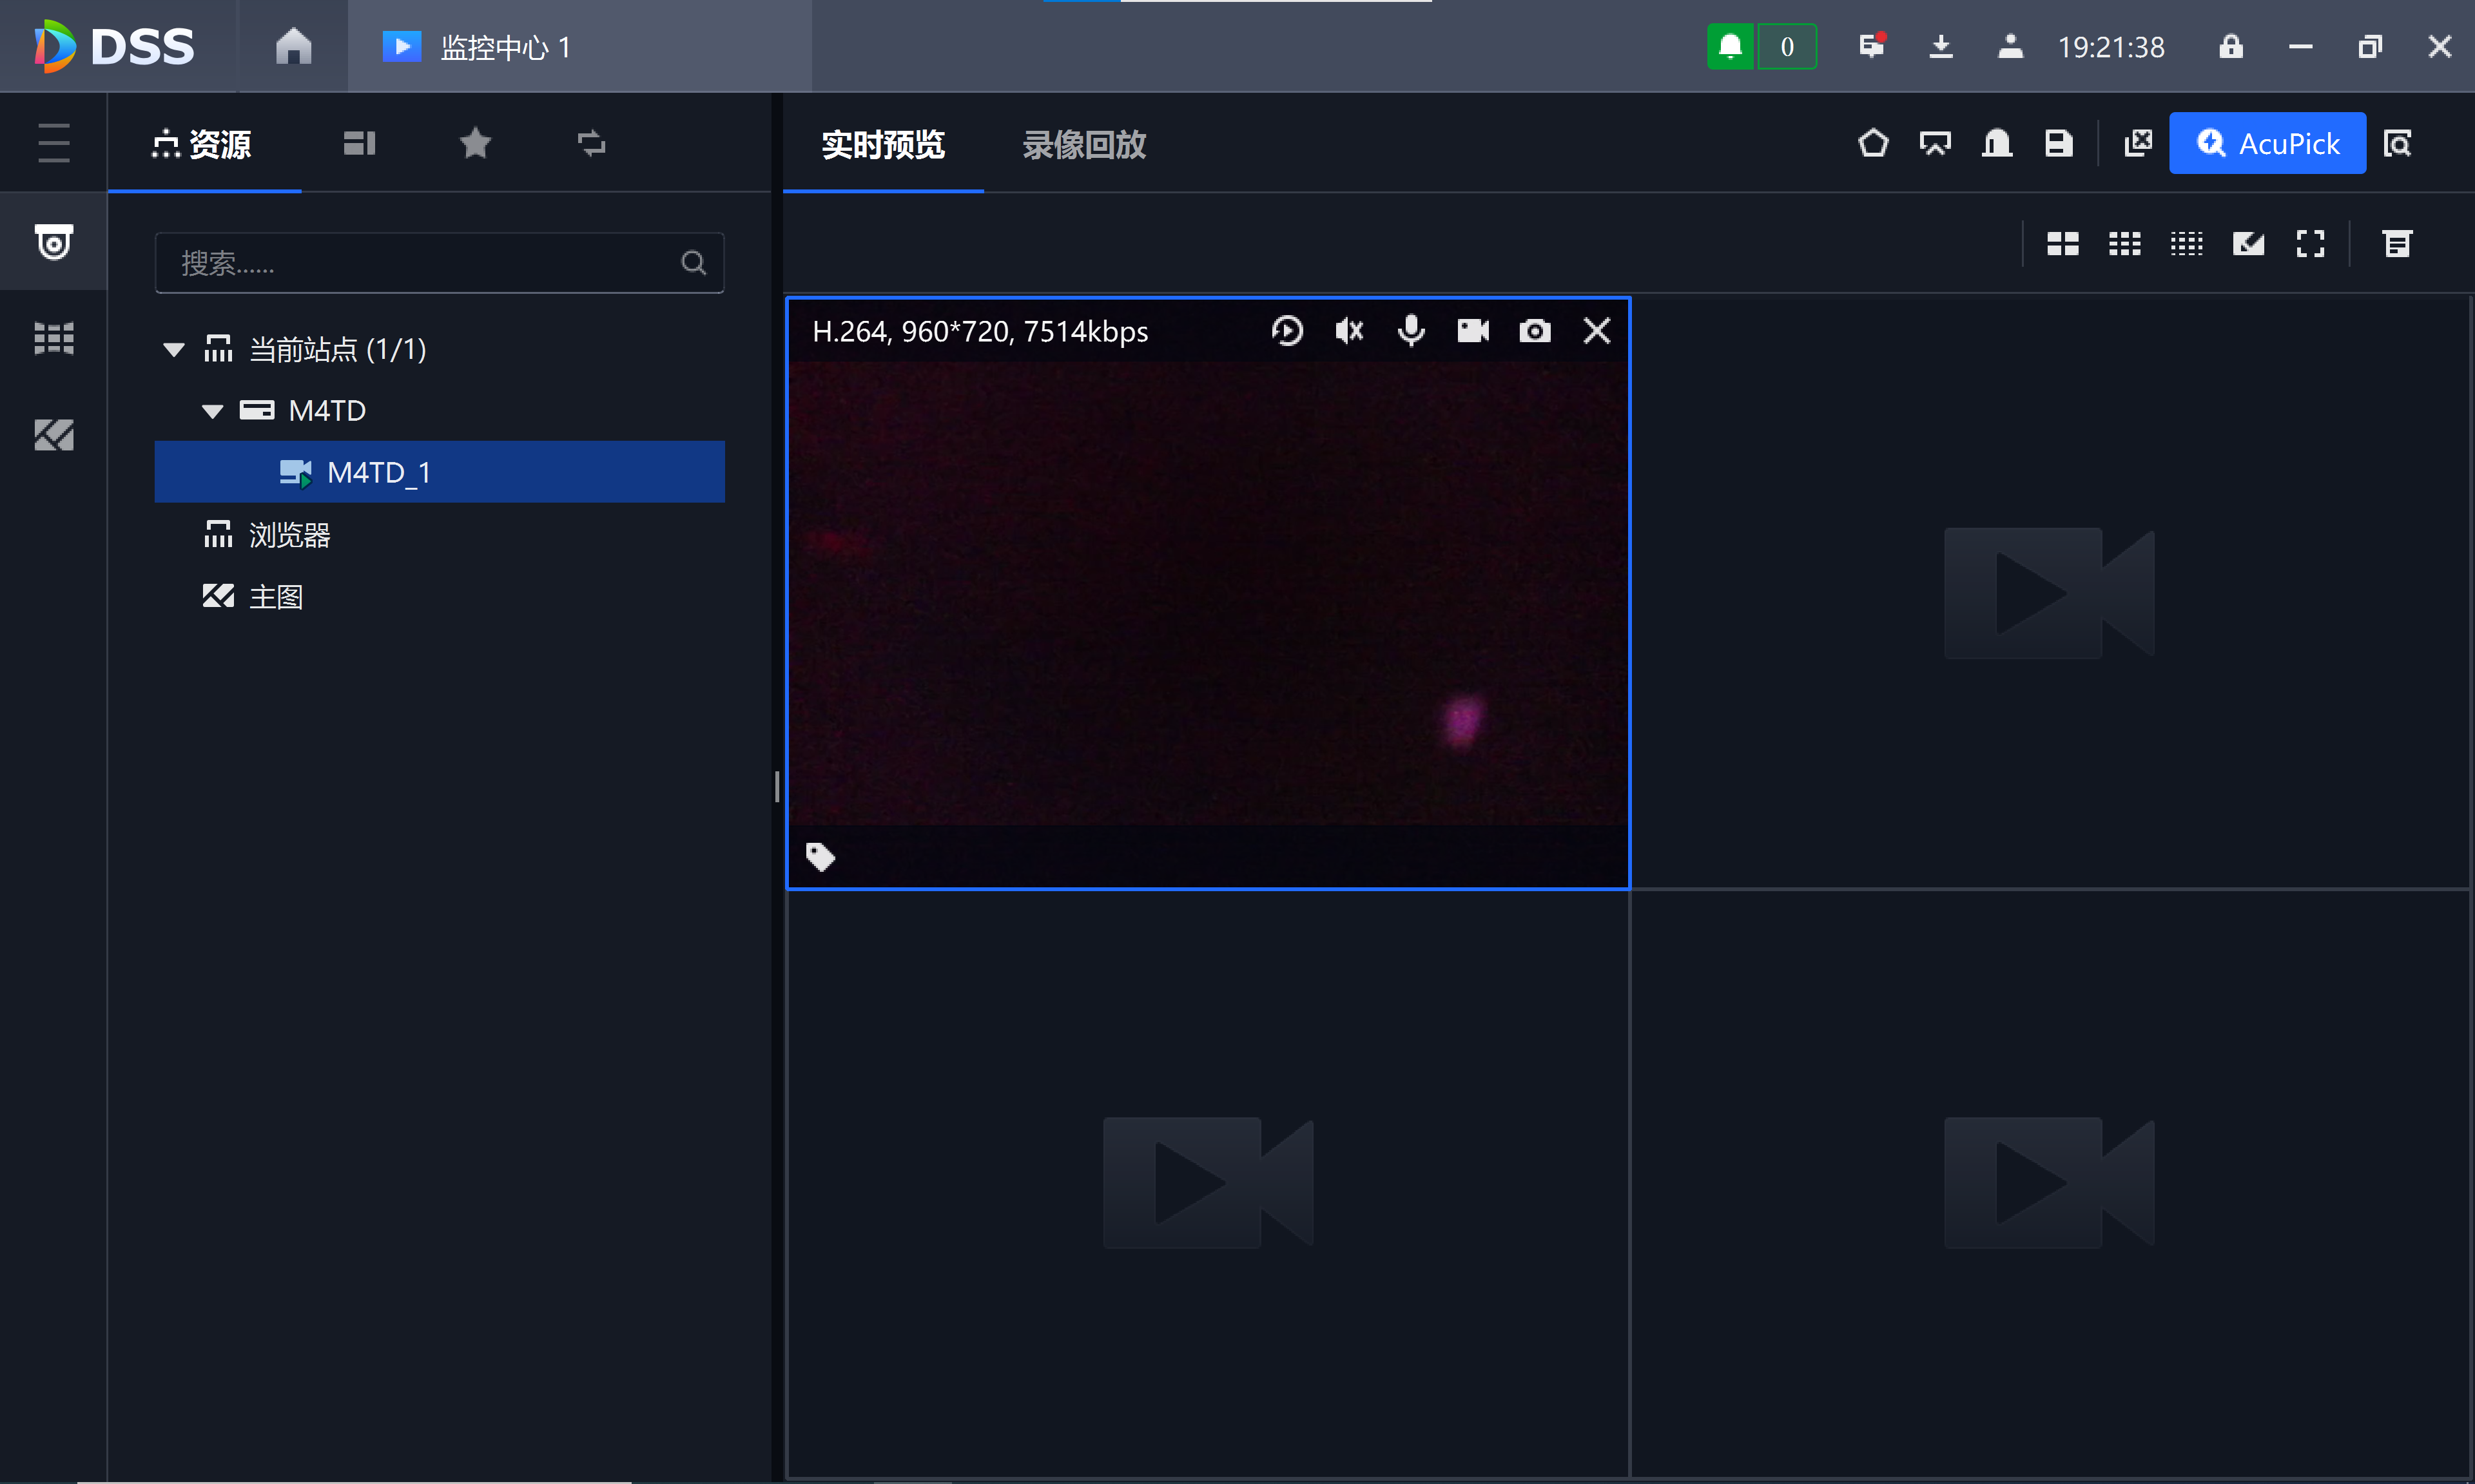Screen dimensions: 2475x1484
Task: Close the M4TD_1 video stream
Action: pos(1597,330)
